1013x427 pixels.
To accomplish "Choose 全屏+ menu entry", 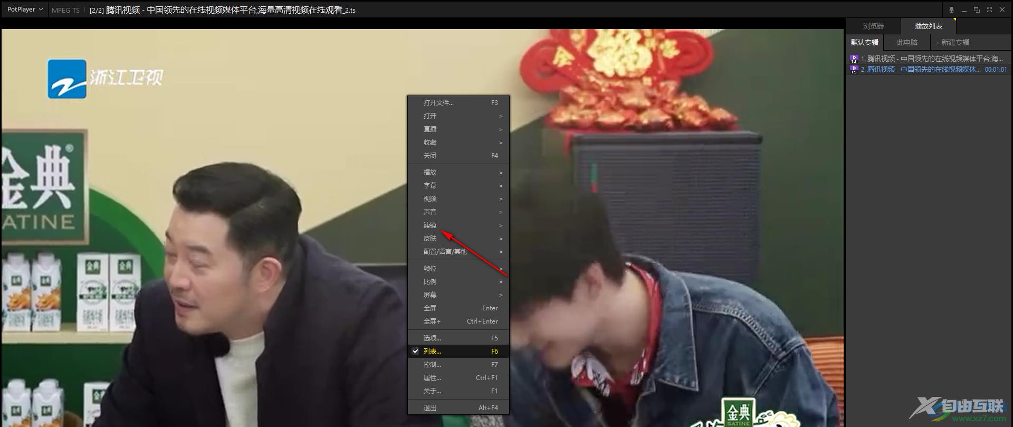I will click(458, 321).
